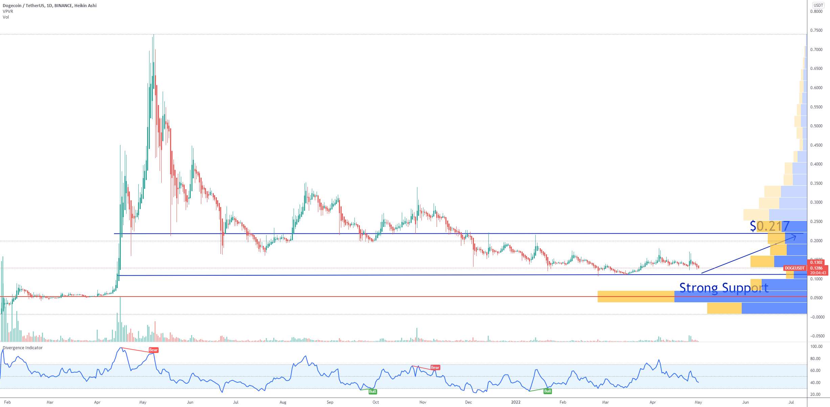
Task: Click the 0.7500 price axis label
Action: point(816,30)
